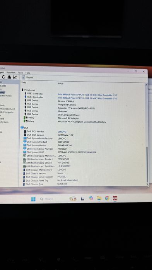Click the case icon beside DMI Chassis Type

pos(24,184)
